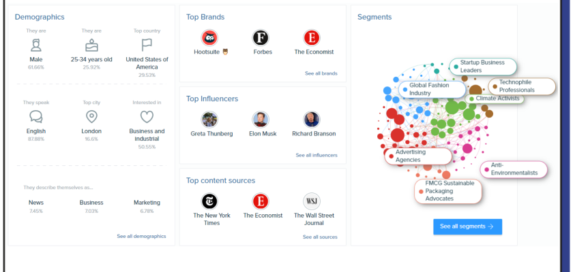Open the See all brands link

pos(321,73)
